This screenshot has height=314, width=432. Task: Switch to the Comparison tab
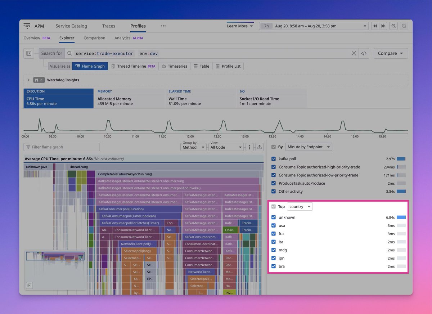pos(94,38)
